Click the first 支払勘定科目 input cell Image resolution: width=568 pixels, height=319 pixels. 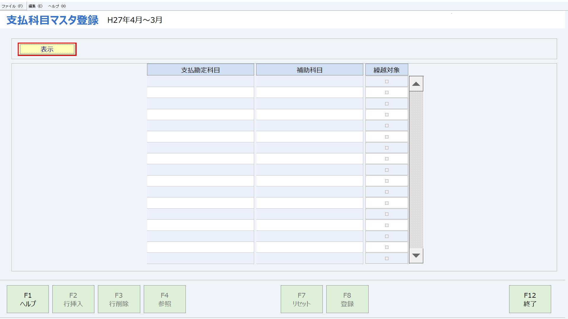[200, 81]
